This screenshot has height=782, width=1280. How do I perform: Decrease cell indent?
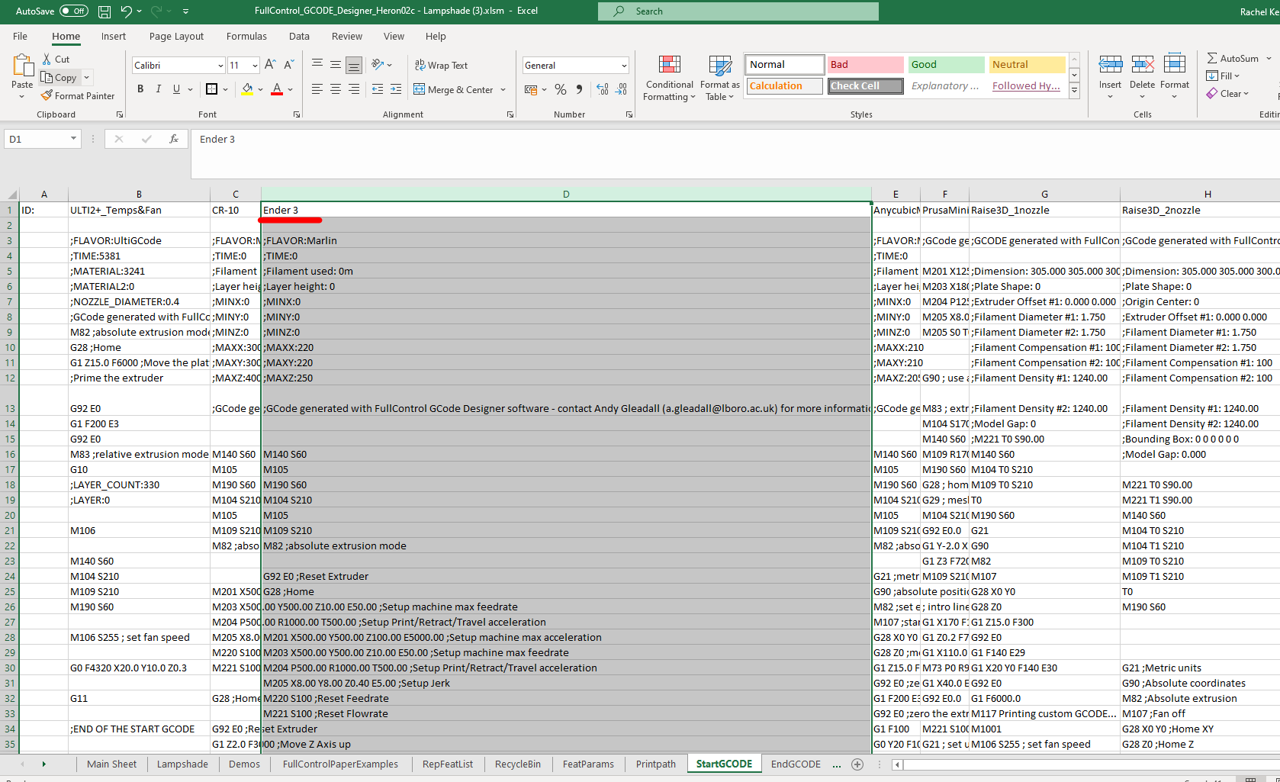click(378, 89)
